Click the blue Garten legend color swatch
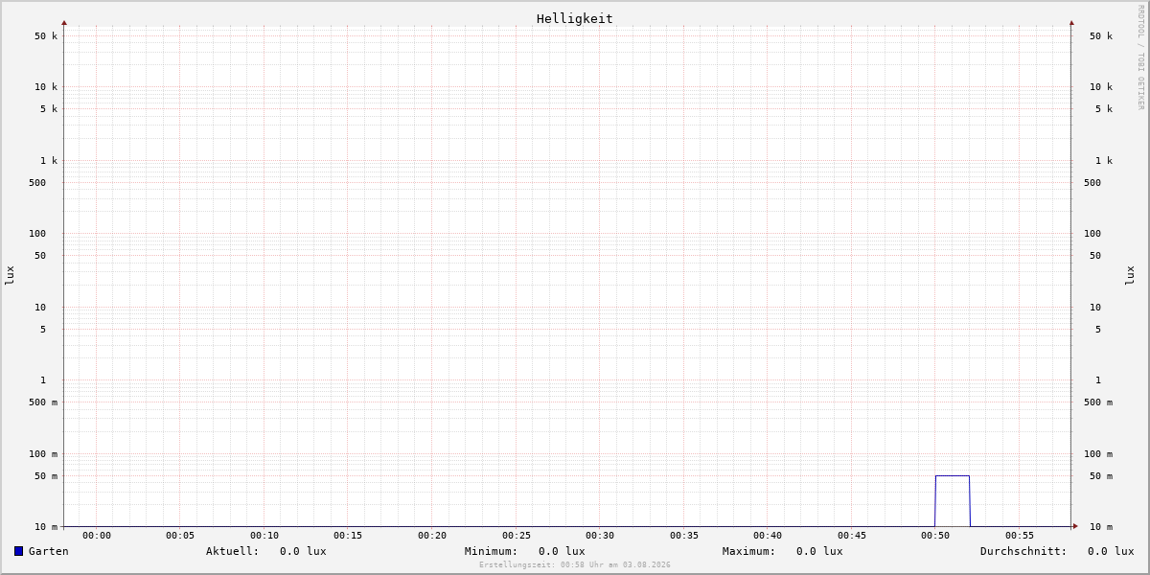 point(18,551)
